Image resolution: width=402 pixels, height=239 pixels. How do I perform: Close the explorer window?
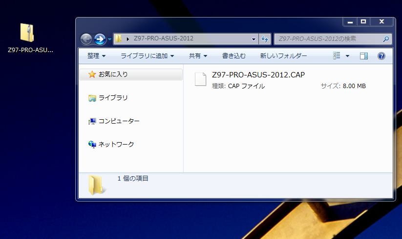point(381,22)
